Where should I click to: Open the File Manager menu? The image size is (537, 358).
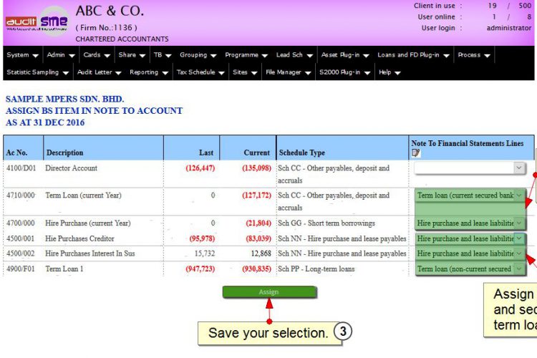tap(288, 72)
